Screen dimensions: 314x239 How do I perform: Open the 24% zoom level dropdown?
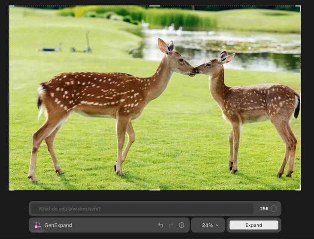pyautogui.click(x=208, y=225)
